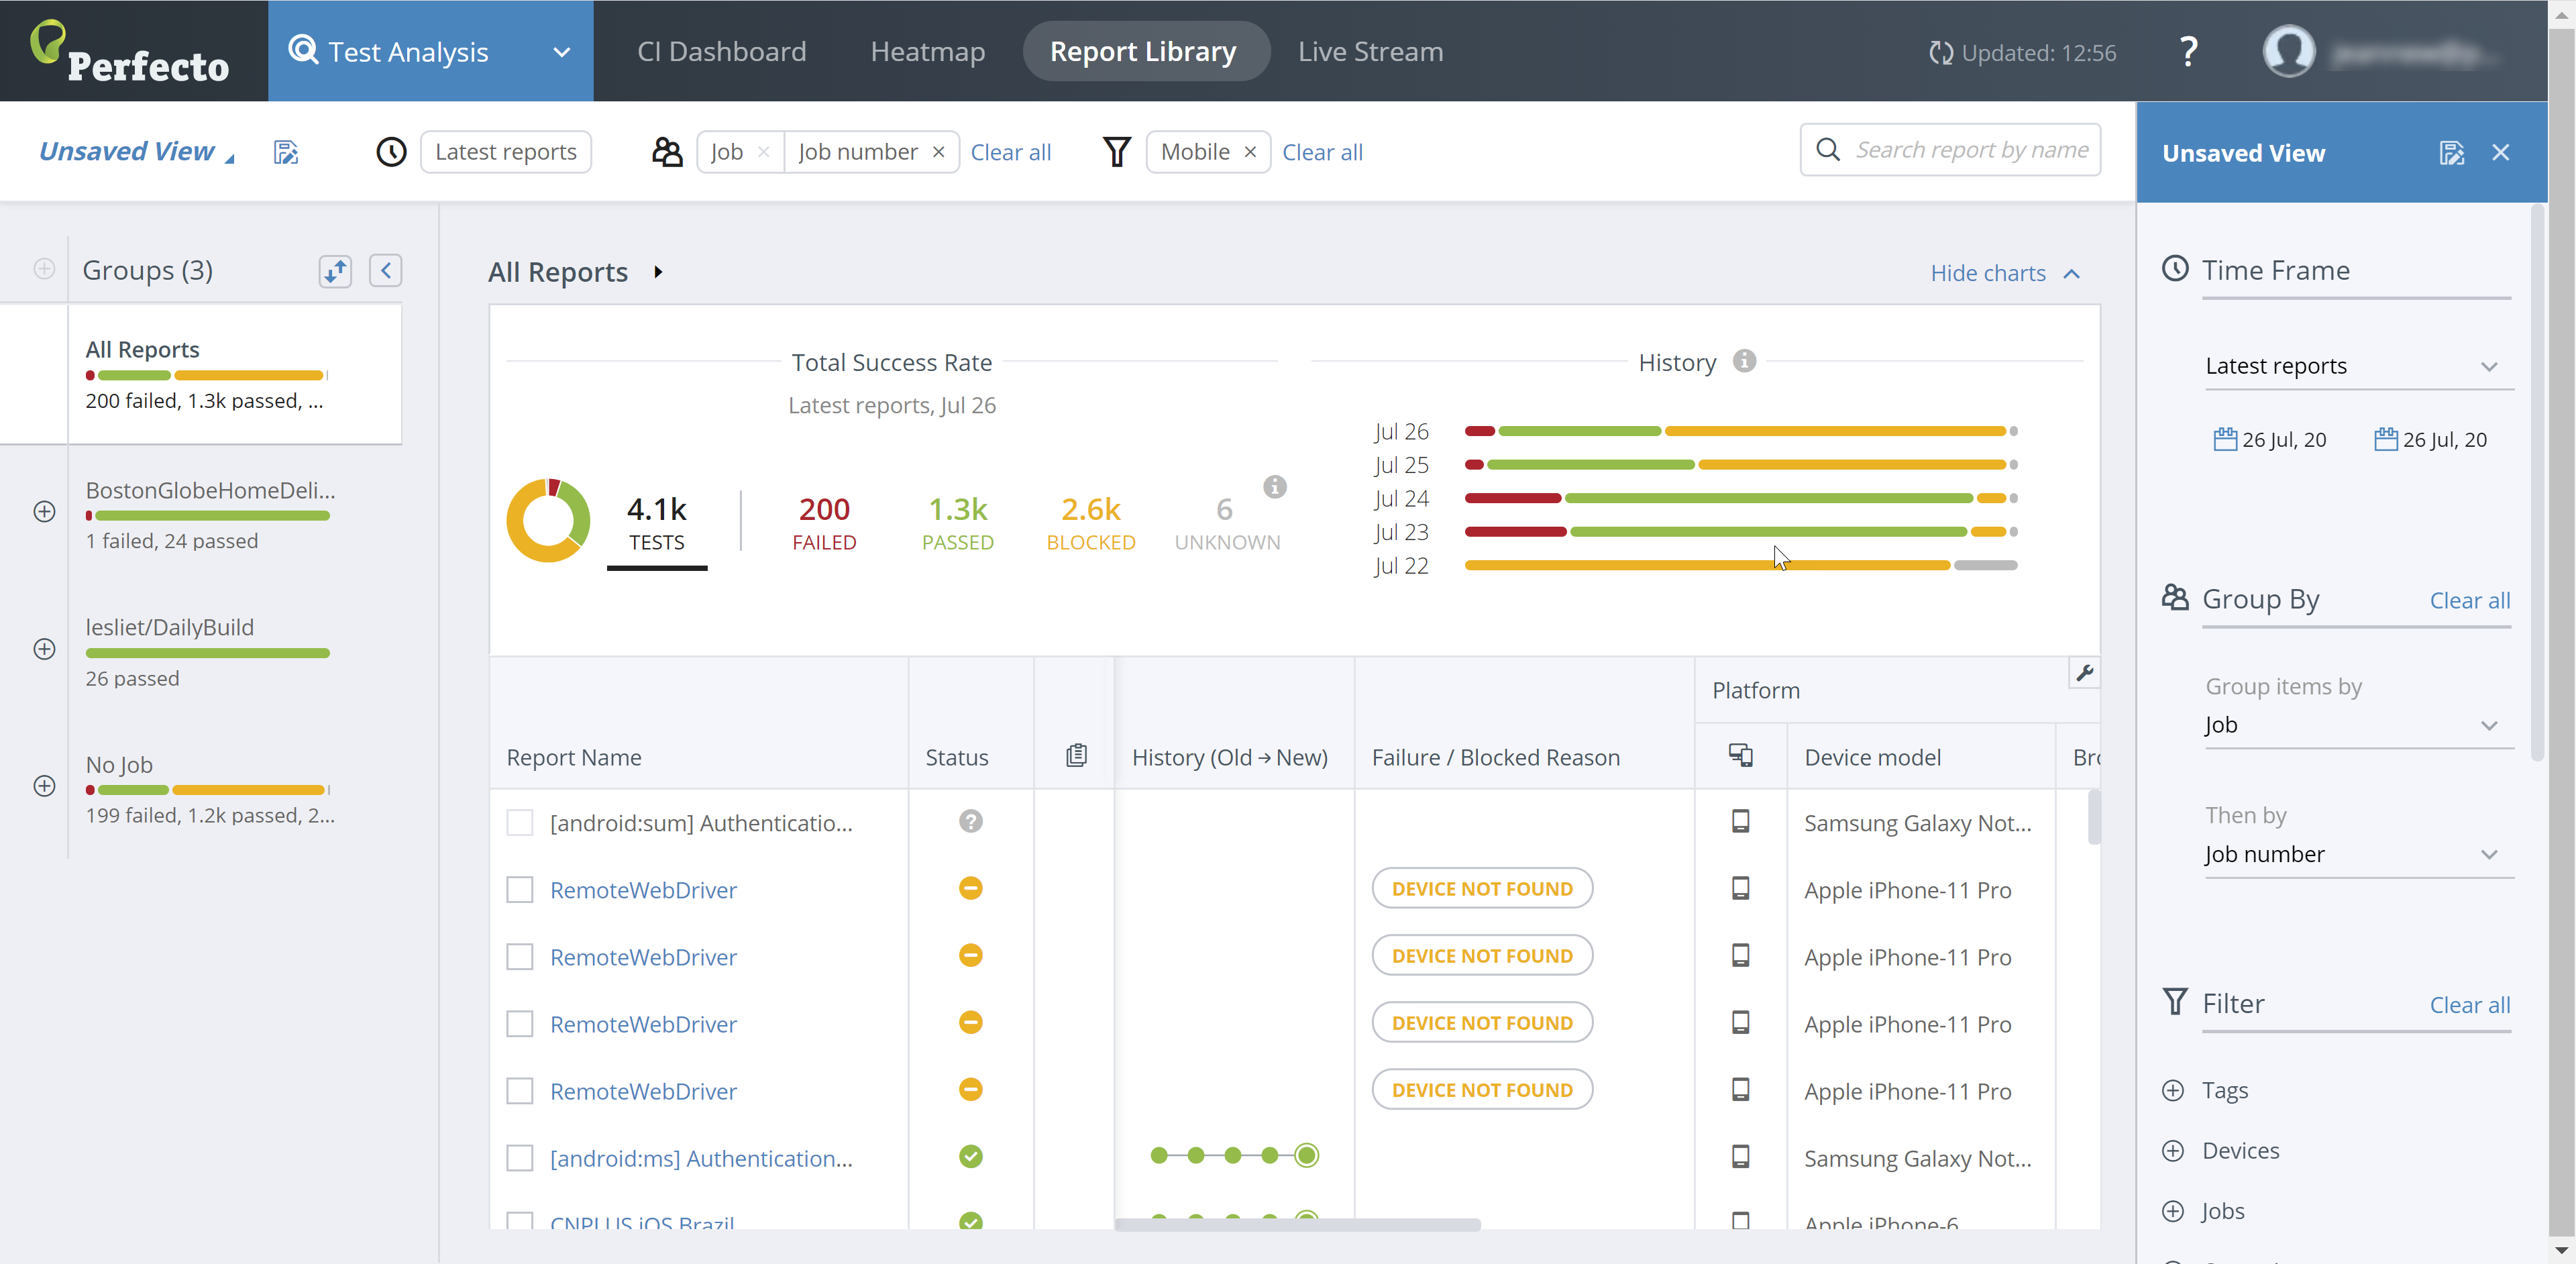This screenshot has height=1264, width=2576.
Task: Open the [android:ms] Authentication report link
Action: coord(700,1158)
